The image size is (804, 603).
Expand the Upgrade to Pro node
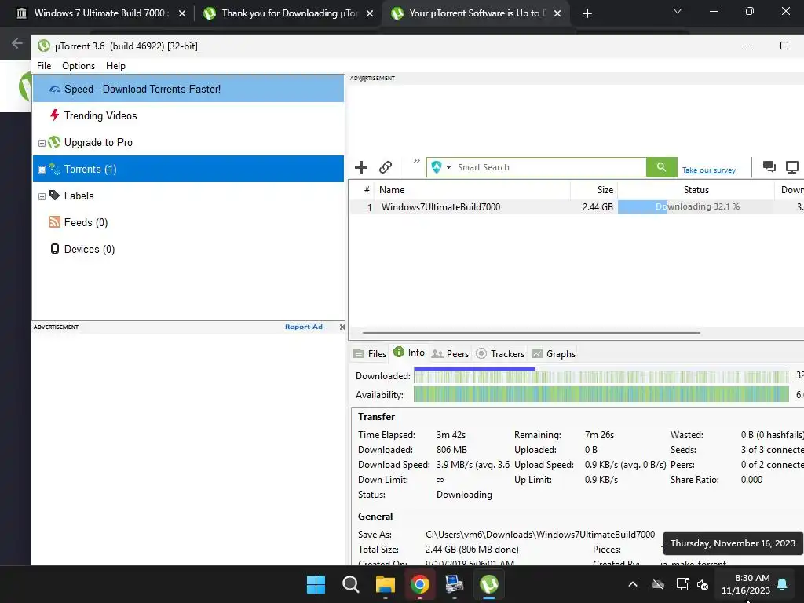click(42, 143)
